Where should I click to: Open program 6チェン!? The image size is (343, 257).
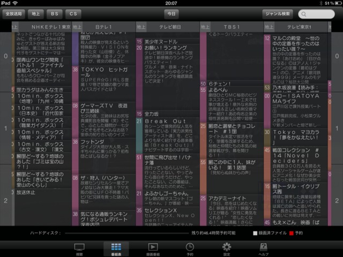click(x=232, y=84)
